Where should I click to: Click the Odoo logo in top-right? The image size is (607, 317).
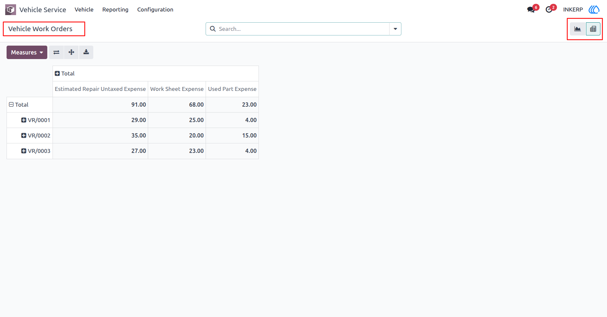click(x=594, y=10)
